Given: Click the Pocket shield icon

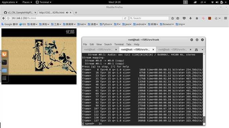Looking at the screenshot, I should (x=184, y=18).
